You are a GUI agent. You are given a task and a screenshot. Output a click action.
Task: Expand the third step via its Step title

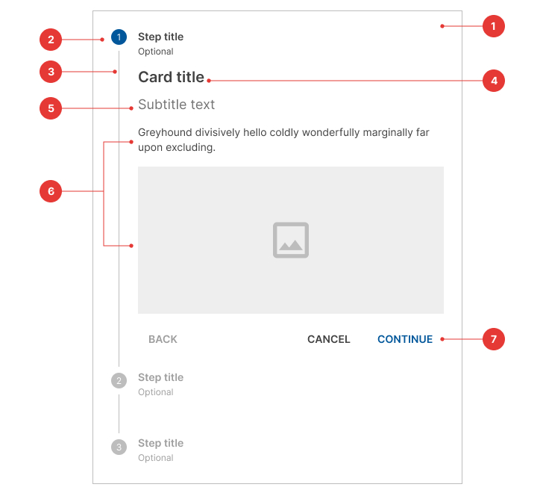160,443
